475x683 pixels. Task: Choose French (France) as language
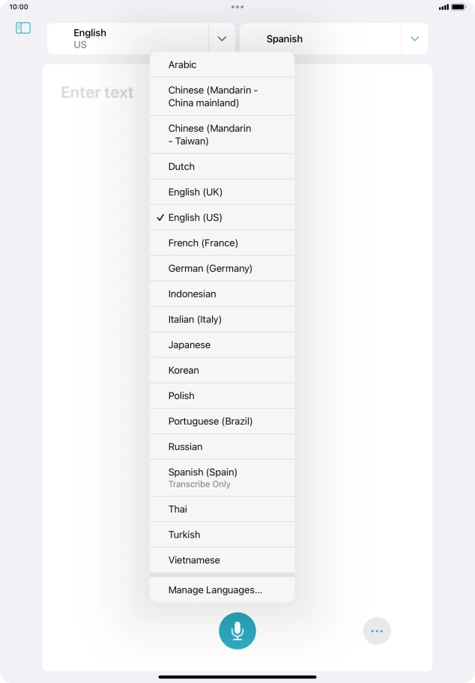tap(222, 243)
